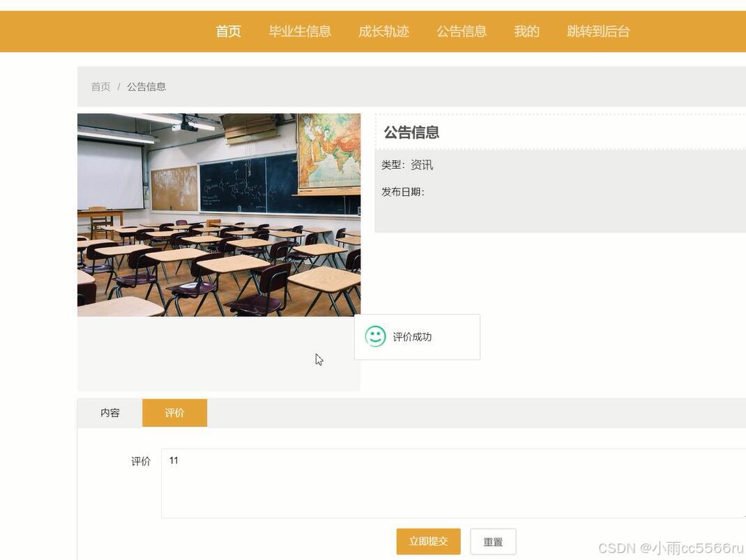Screen dimensions: 746x560
Task: Click 跳转到后台 to go to admin backend
Action: tap(597, 31)
